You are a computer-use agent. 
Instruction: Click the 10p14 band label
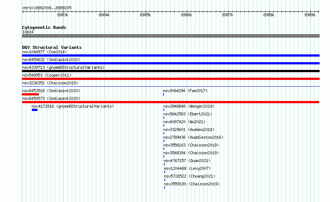click(x=28, y=32)
